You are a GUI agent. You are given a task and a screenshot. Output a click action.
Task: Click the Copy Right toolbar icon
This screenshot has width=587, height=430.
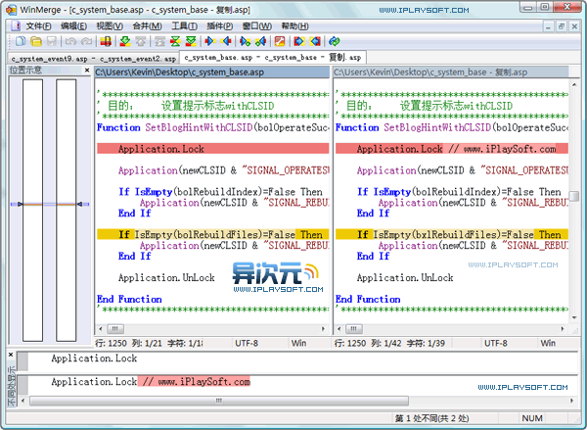pyautogui.click(x=210, y=41)
